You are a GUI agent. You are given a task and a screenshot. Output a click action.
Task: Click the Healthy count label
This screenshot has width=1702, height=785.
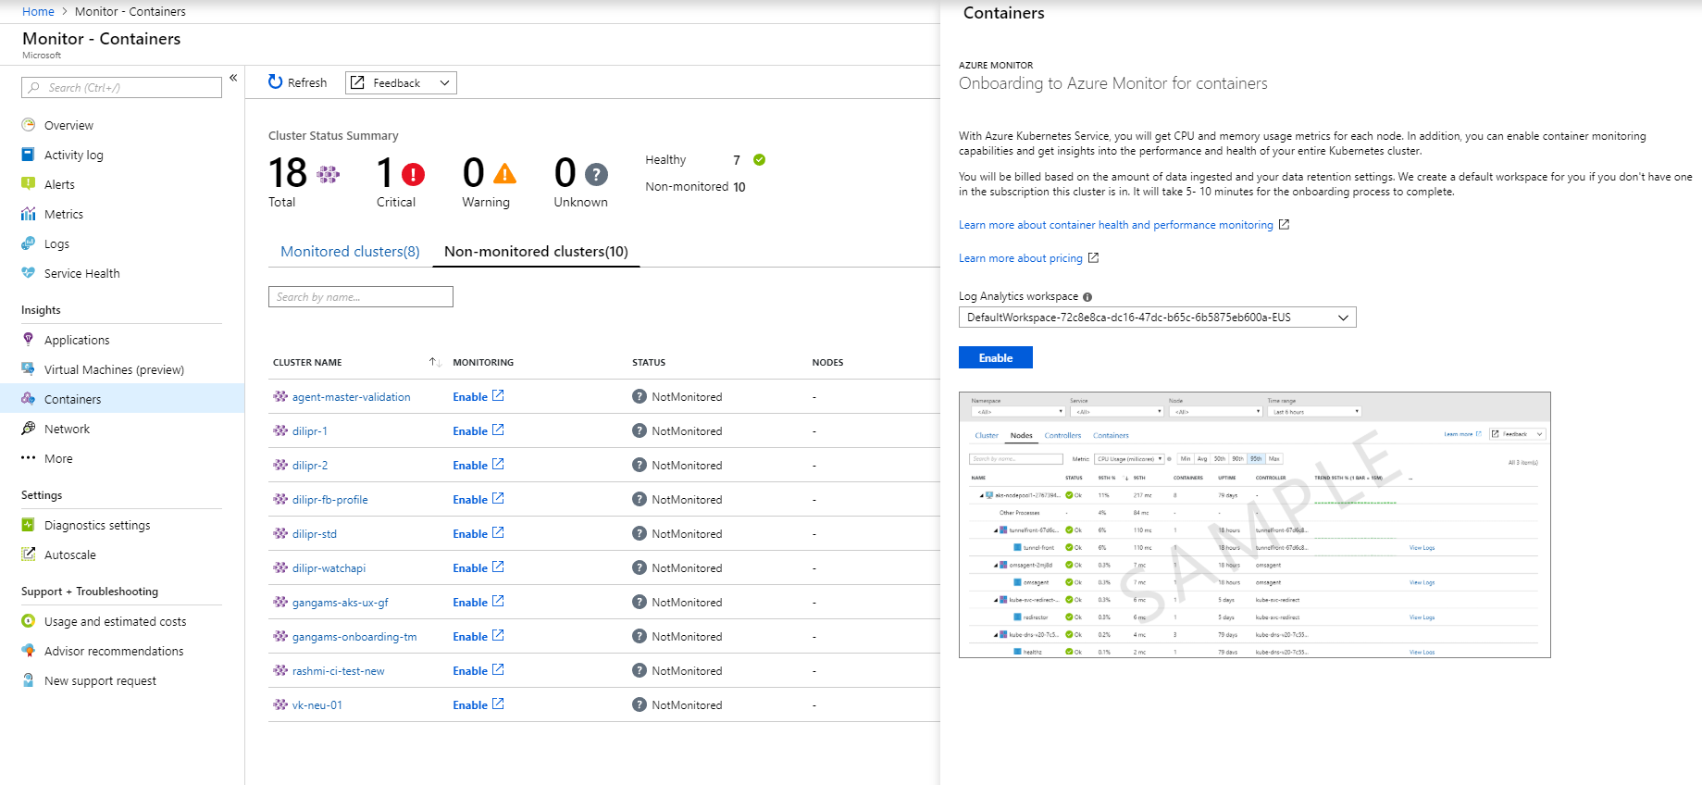(665, 160)
